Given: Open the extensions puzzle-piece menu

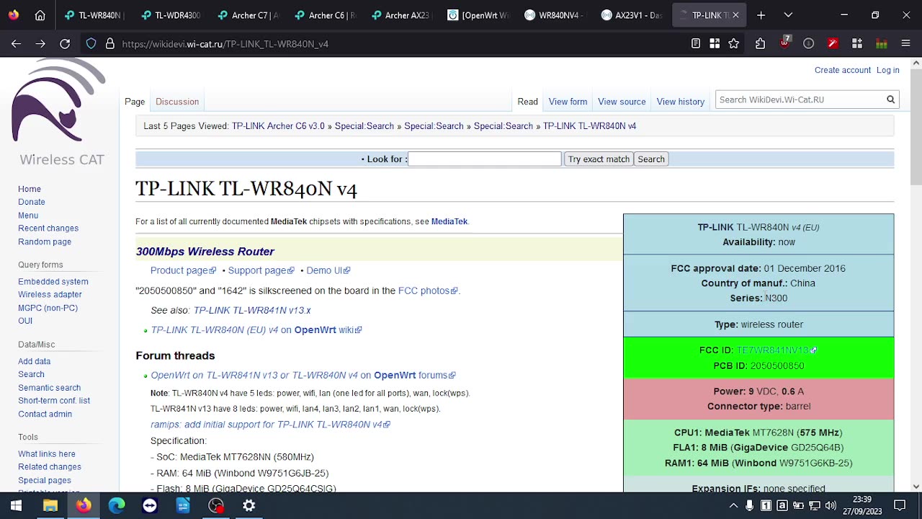Looking at the screenshot, I should tap(760, 44).
